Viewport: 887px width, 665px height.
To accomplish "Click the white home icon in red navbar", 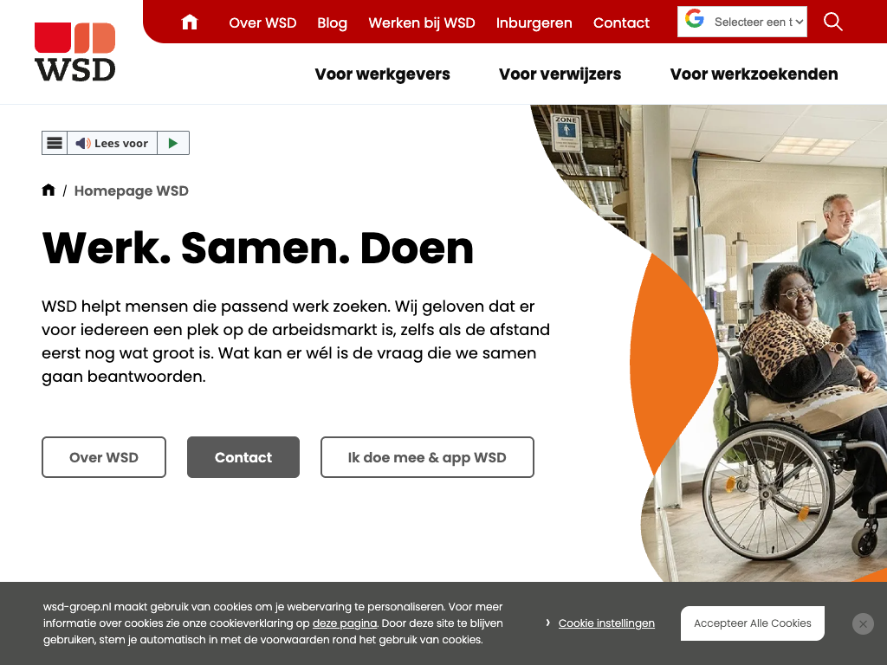I will [x=190, y=22].
